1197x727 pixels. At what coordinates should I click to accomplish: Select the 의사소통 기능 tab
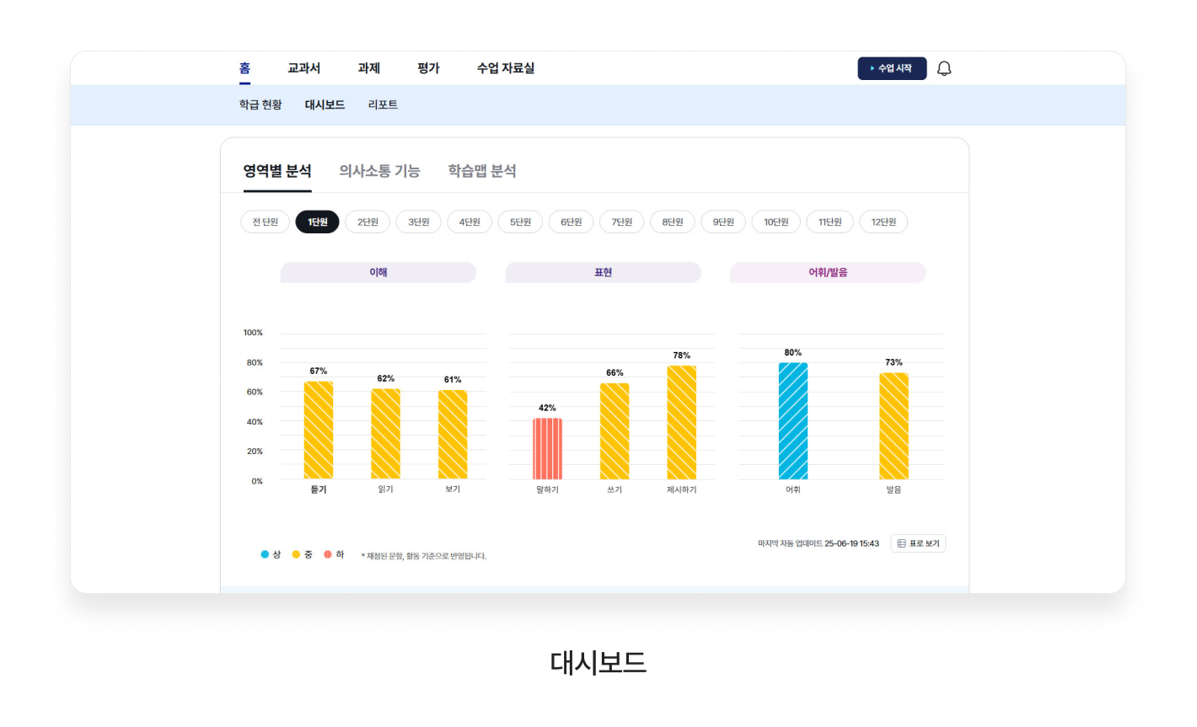pyautogui.click(x=379, y=171)
